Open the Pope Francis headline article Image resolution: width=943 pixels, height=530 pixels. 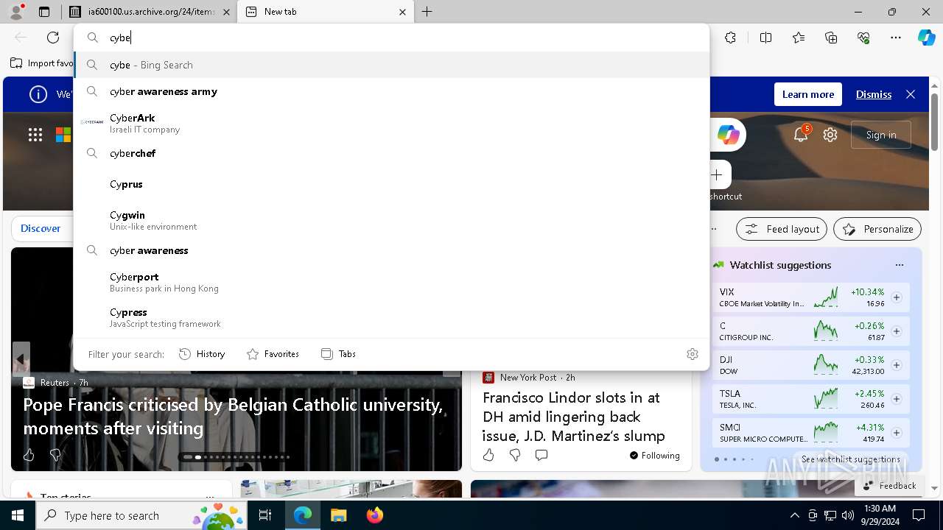[x=233, y=416]
